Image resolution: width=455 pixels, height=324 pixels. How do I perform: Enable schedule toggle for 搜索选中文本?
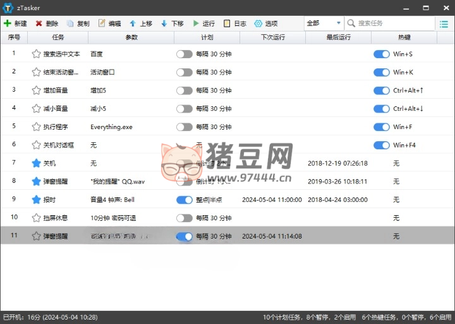185,54
